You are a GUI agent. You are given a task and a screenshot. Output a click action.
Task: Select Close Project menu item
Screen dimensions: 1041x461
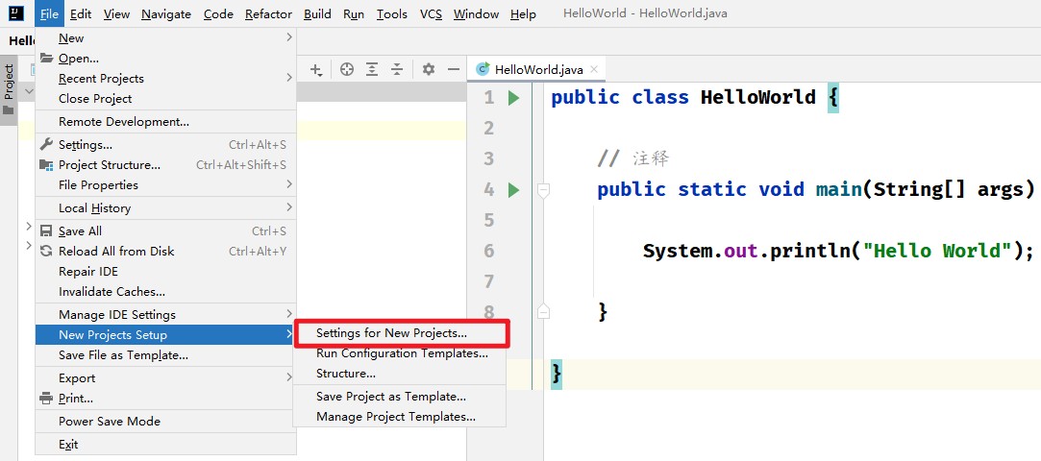click(165, 98)
